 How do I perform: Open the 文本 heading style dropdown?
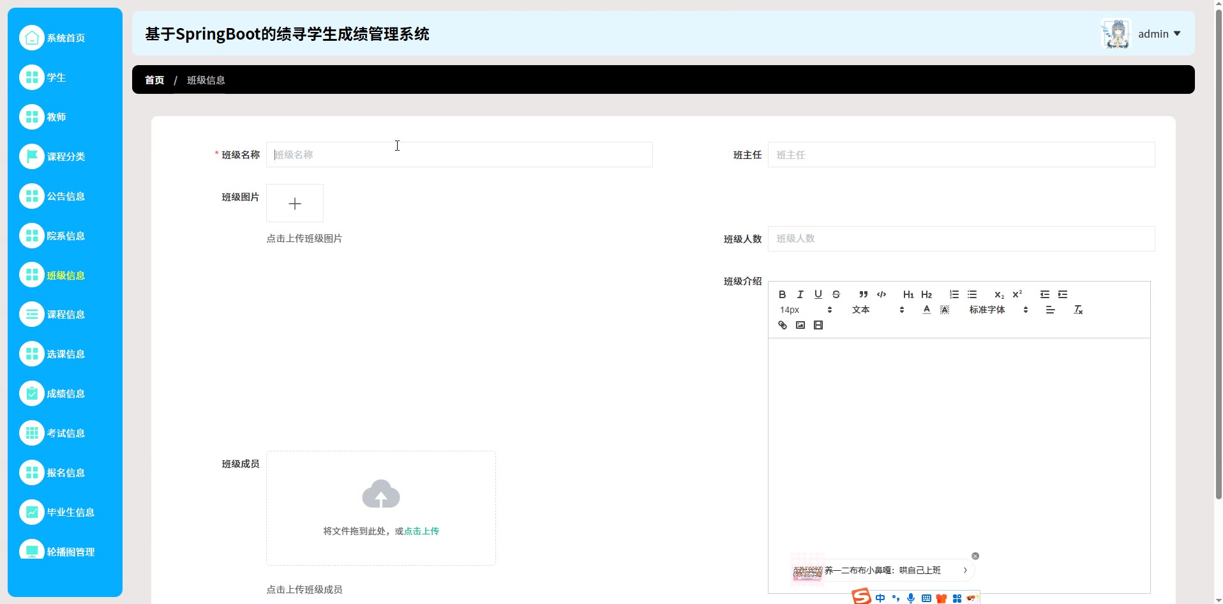[877, 310]
